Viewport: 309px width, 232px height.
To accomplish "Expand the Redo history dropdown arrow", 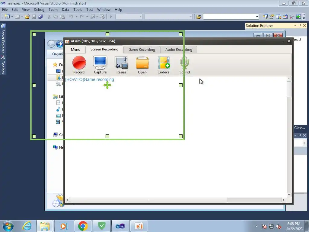I will pyautogui.click(x=87, y=17).
